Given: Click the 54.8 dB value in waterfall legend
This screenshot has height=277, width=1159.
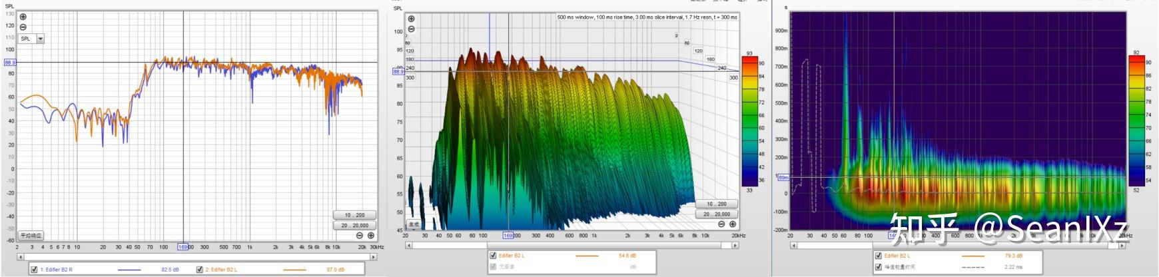Looking at the screenshot, I should (627, 256).
